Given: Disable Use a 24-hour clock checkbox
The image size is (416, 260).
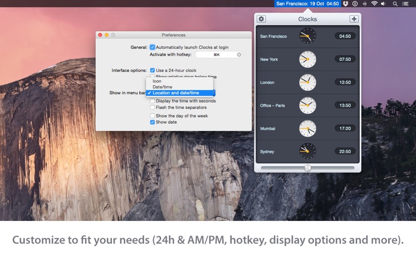Looking at the screenshot, I should pos(152,70).
